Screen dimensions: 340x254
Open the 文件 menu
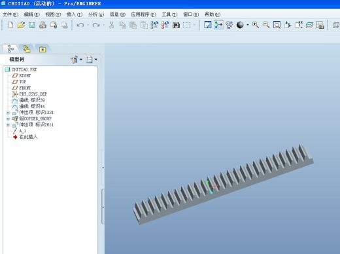(x=10, y=14)
